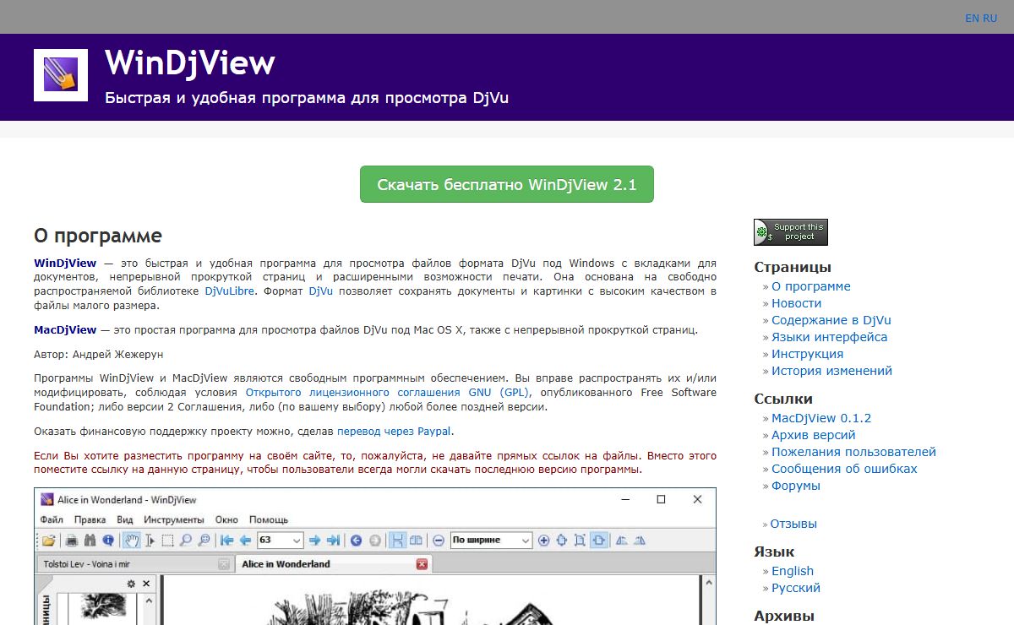The width and height of the screenshot is (1014, 625).
Task: Click the actual size zoom icon
Action: pyautogui.click(x=580, y=541)
